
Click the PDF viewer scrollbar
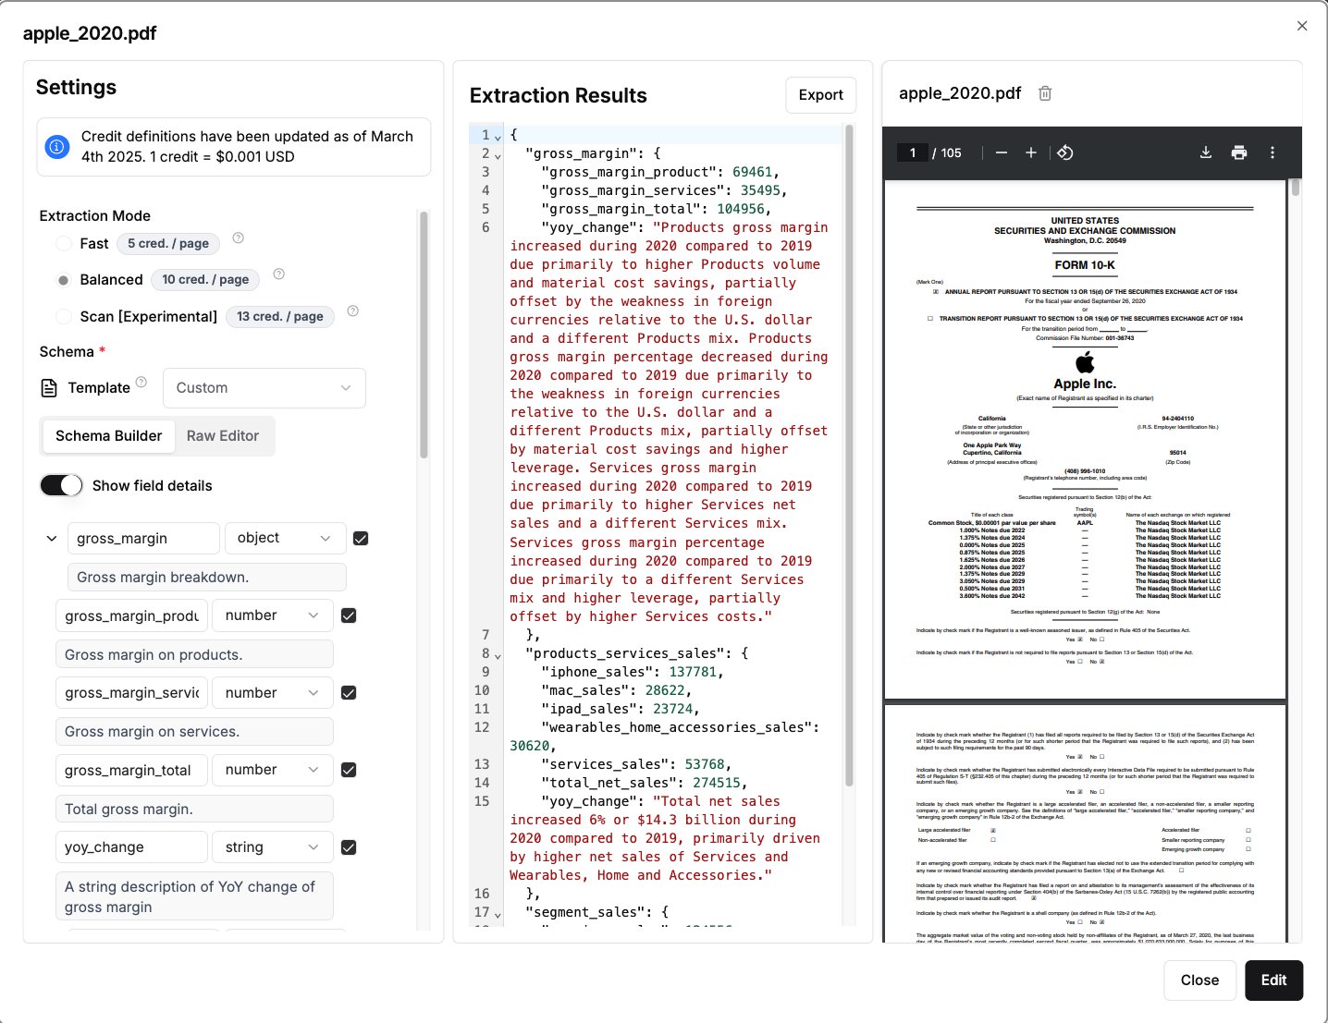pos(1296,188)
